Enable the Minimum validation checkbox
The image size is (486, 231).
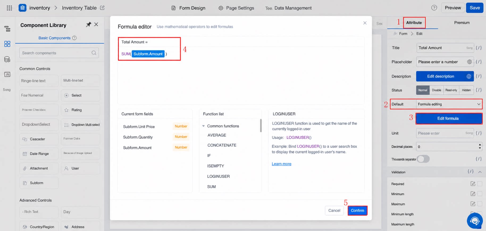tap(480, 194)
